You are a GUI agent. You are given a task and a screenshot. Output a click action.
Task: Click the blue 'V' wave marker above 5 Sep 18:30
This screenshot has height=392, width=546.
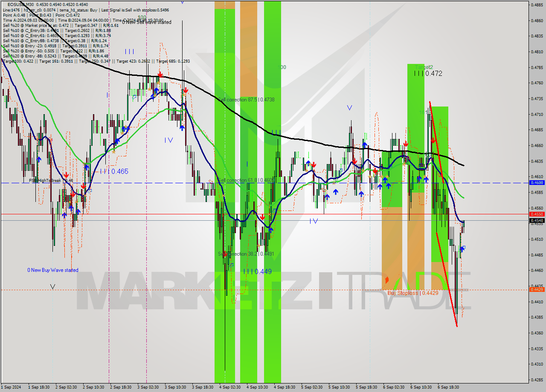point(350,108)
